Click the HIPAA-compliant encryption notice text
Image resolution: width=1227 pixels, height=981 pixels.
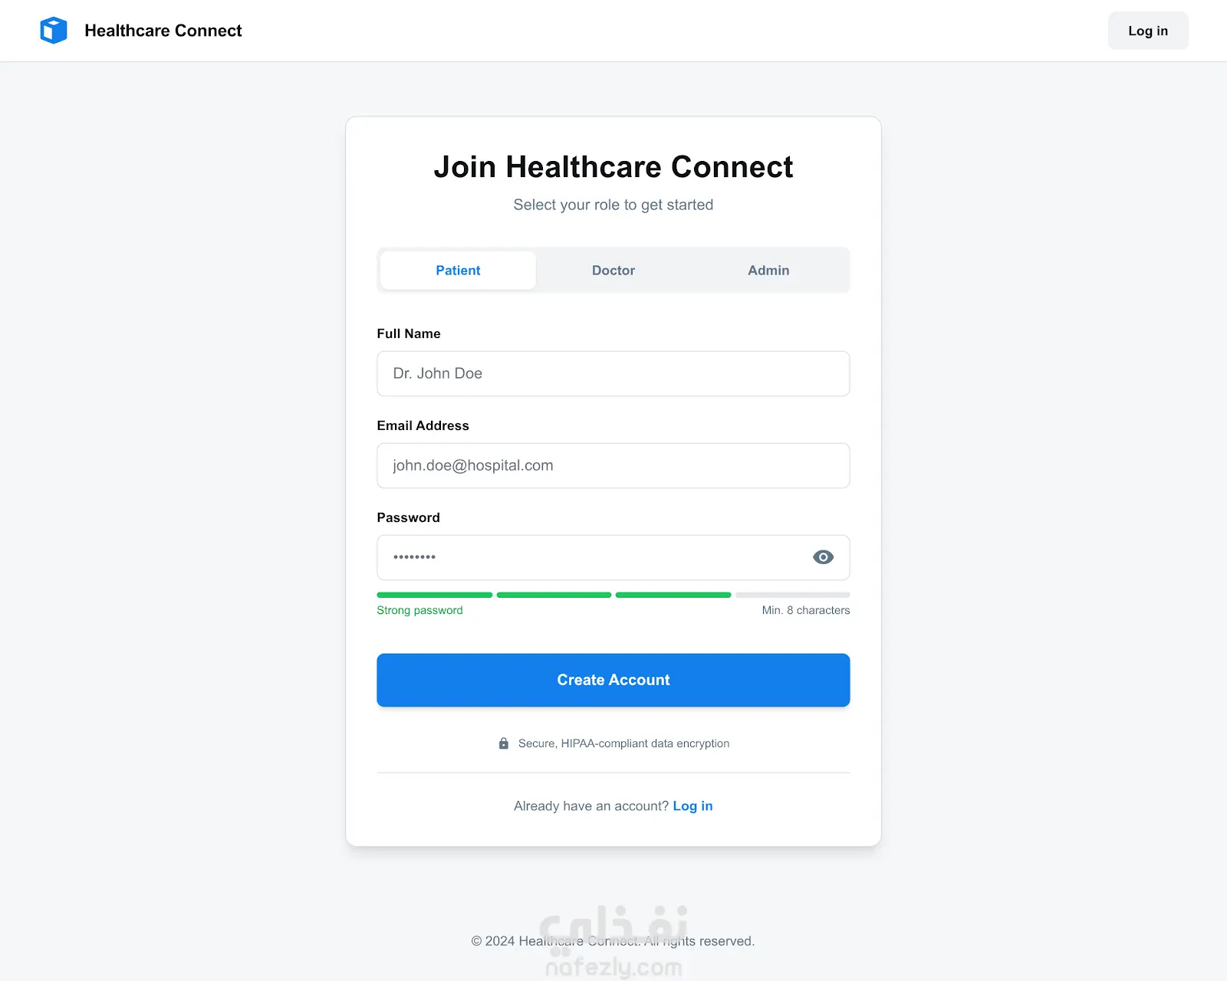coord(623,743)
